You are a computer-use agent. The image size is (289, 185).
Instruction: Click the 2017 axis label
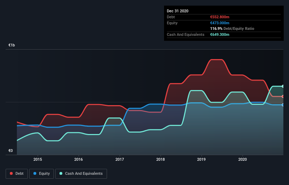(x=120, y=159)
